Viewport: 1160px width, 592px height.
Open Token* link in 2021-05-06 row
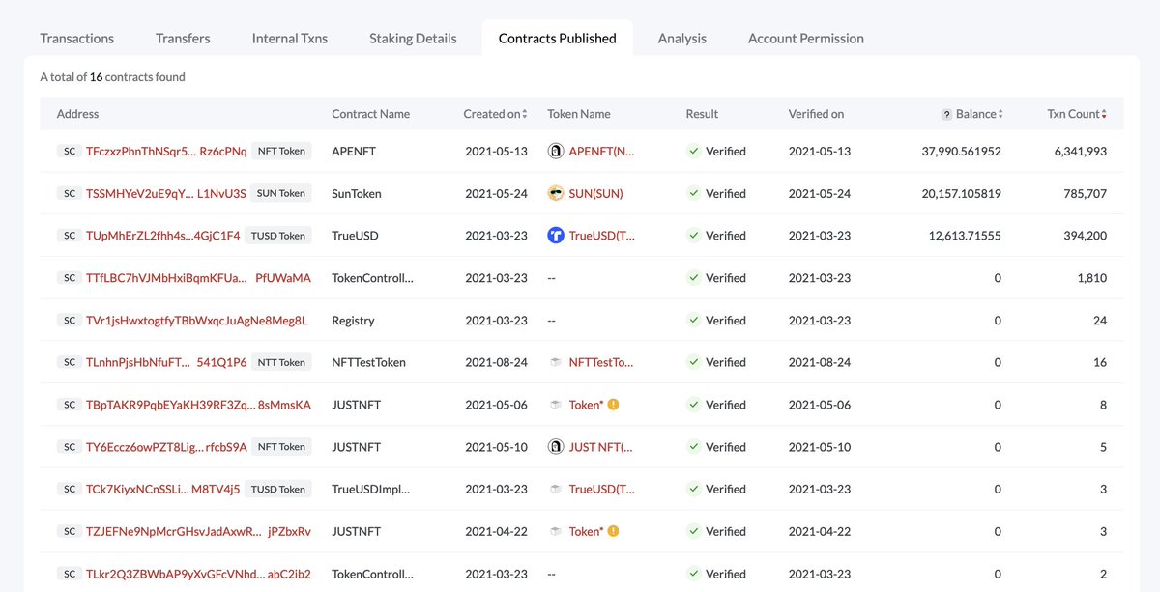click(x=586, y=405)
